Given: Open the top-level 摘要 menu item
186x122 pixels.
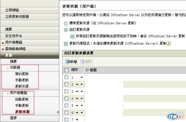Looking at the screenshot, I should coord(8,29).
